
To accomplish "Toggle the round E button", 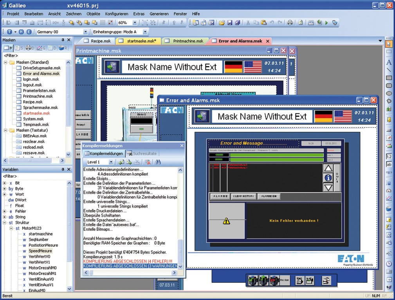I will coord(29,32).
